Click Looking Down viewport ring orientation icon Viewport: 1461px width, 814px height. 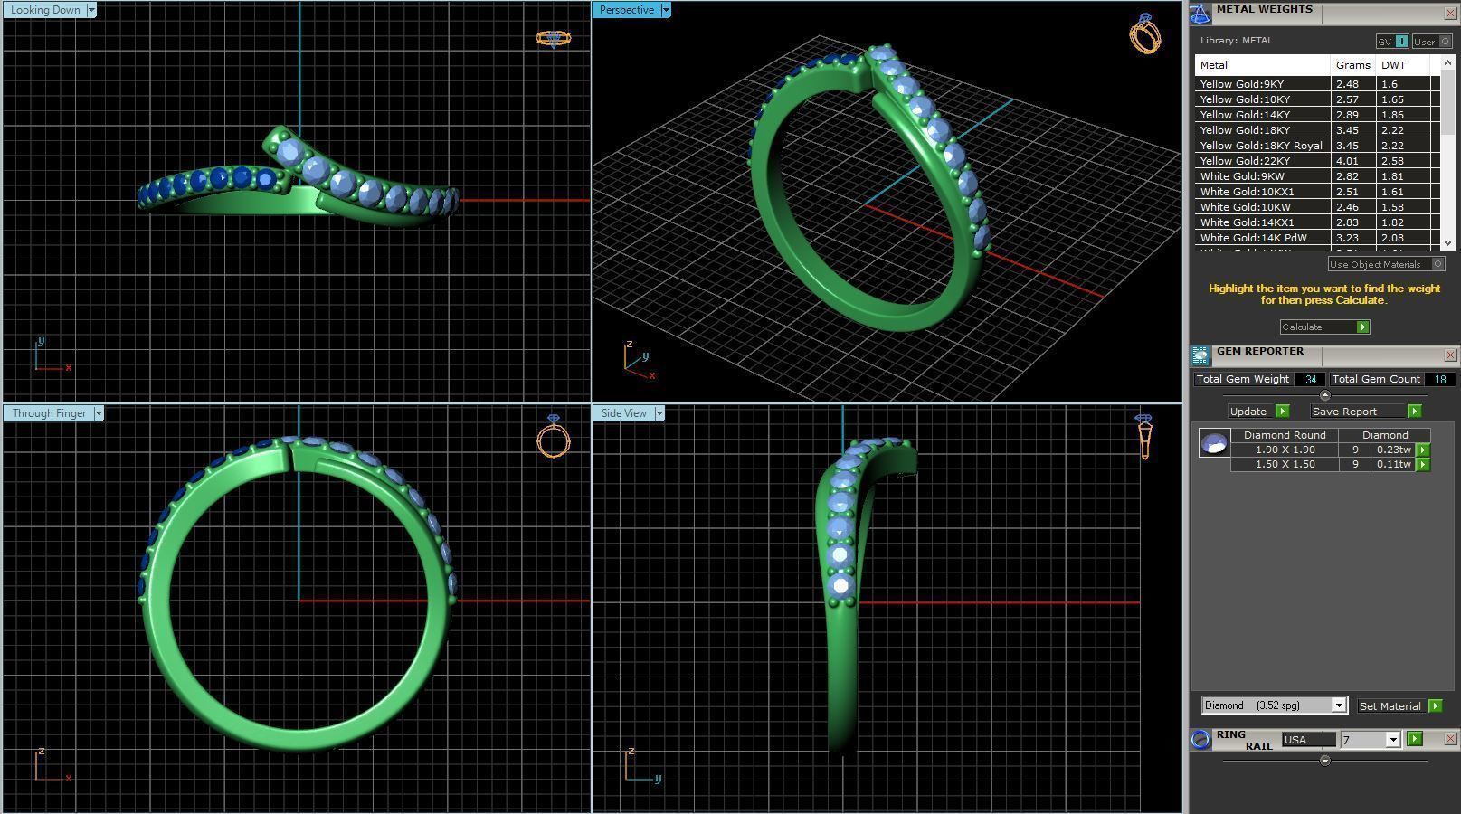[x=554, y=39]
